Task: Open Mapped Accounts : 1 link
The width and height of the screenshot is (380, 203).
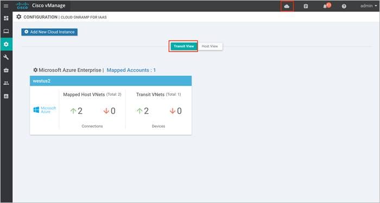Action: coord(131,70)
